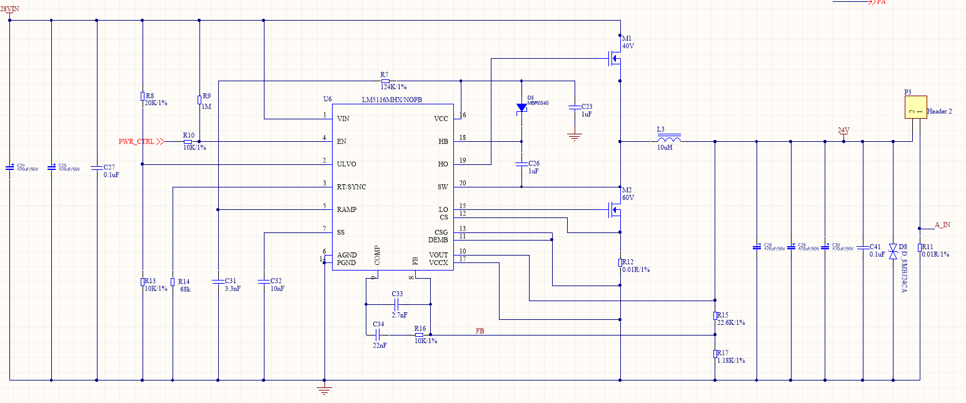Viewport: 966px width, 403px height.
Task: Select resistor R10 on the EN line
Action: [188, 142]
